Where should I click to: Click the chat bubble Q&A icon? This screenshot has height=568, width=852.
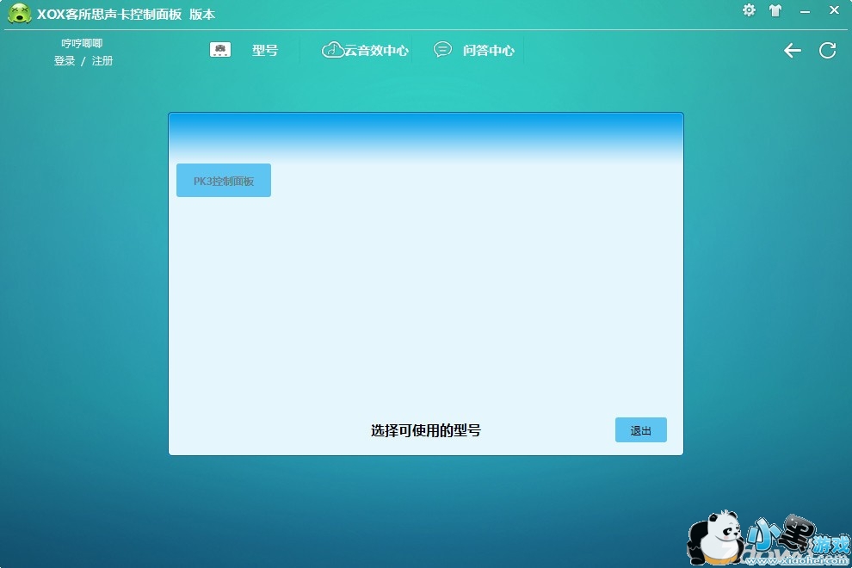point(442,49)
